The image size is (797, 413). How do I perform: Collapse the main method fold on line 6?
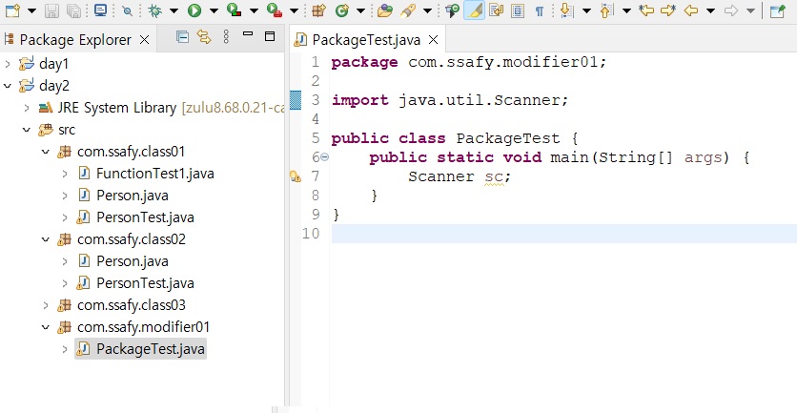(324, 157)
